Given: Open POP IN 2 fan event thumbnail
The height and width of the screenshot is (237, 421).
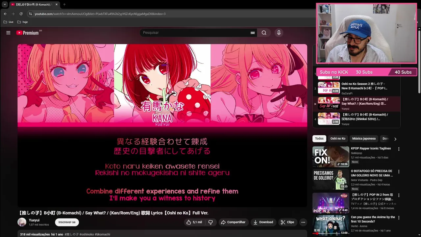Looking at the screenshot, I should (331, 203).
